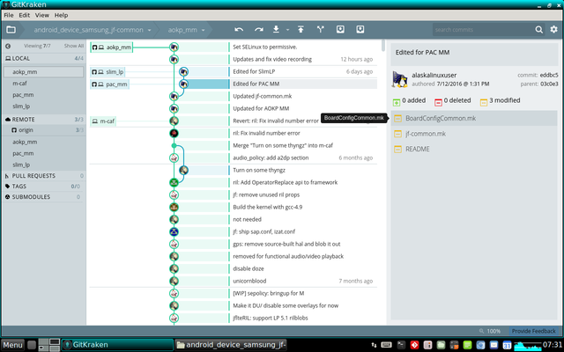Collapse the left panel with back arrow
564x352 pixels.
[8, 46]
